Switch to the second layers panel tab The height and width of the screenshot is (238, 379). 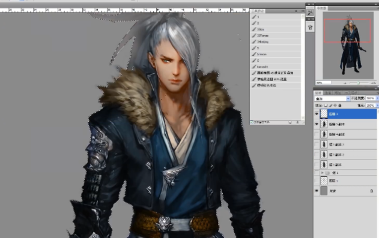pyautogui.click(x=328, y=93)
